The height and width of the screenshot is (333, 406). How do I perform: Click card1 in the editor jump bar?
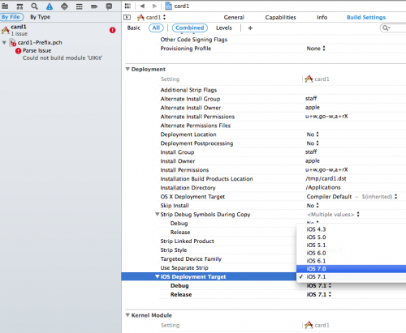tap(182, 6)
